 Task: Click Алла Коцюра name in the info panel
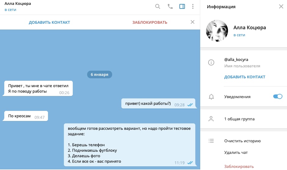coord(250,27)
